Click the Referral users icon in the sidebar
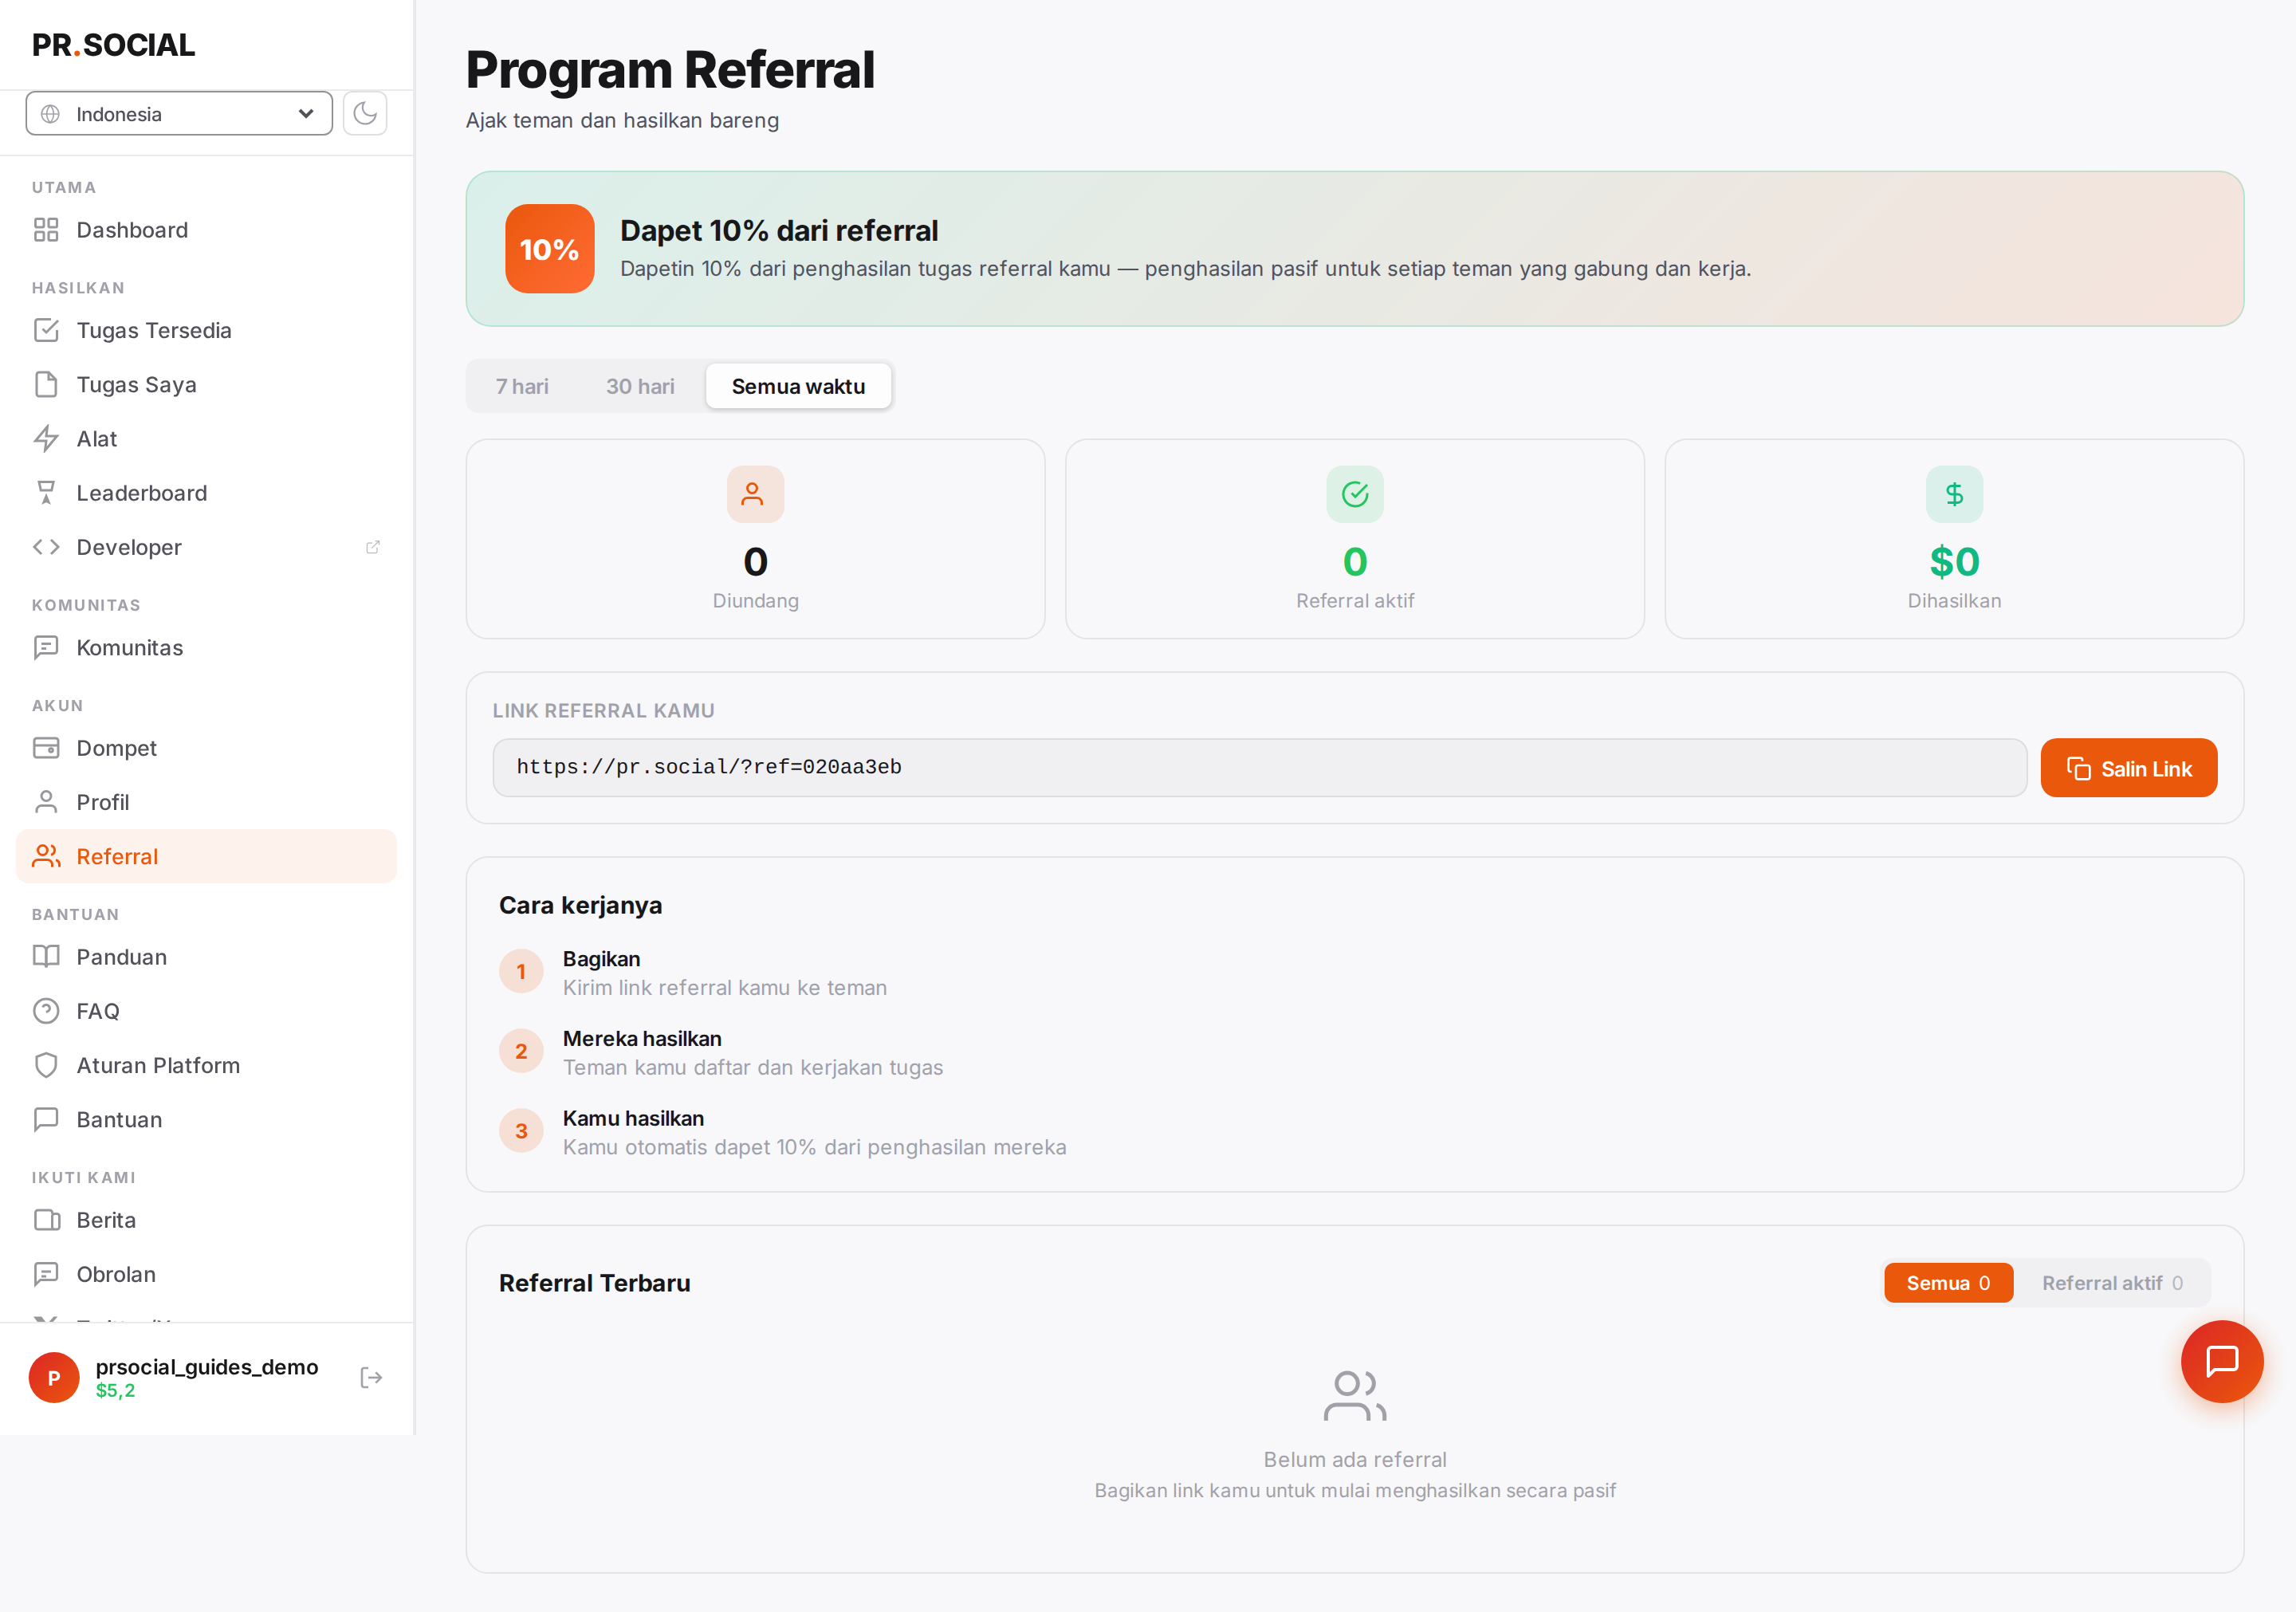Screen dimensions: 2296x1612 click(x=46, y=856)
